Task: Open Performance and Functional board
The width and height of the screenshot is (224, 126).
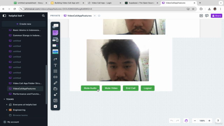Action: tap(27, 94)
